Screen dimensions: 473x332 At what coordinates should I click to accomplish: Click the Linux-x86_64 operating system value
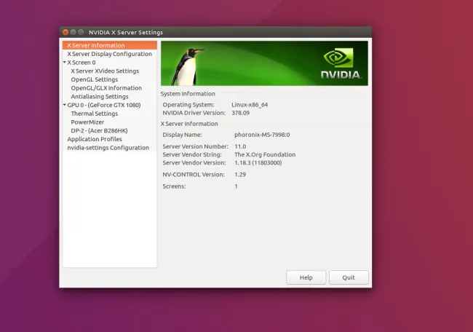(250, 105)
